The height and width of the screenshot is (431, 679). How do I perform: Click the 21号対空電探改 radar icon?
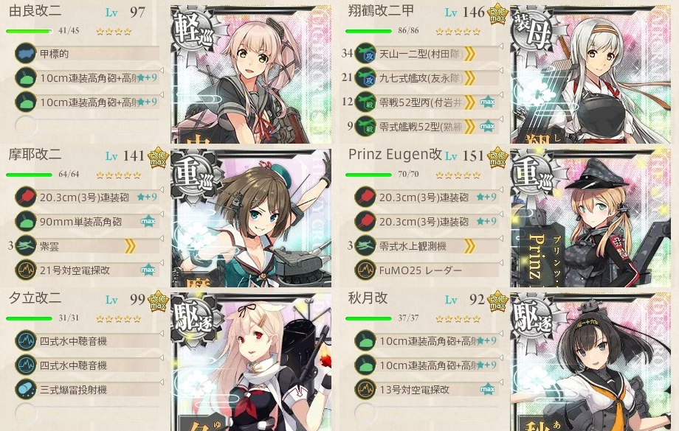point(26,270)
